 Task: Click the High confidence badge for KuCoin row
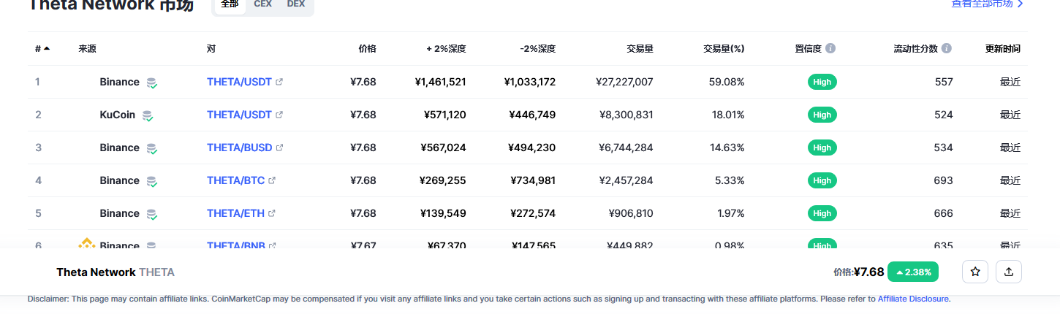(822, 115)
